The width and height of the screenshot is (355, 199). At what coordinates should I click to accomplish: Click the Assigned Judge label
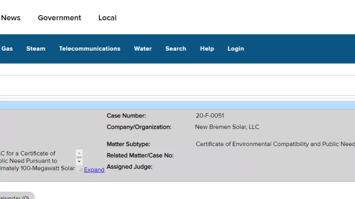click(x=129, y=167)
